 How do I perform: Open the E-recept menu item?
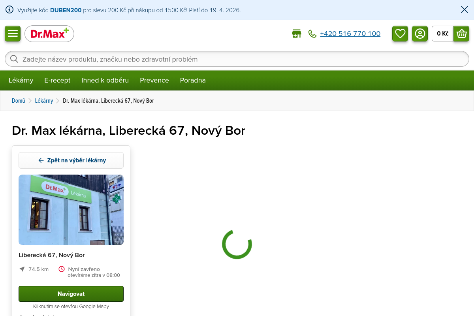point(57,80)
